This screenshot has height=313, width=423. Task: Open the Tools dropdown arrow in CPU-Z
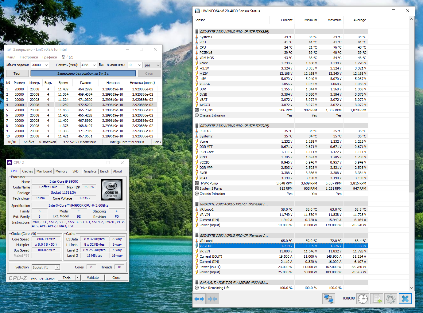click(x=78, y=278)
